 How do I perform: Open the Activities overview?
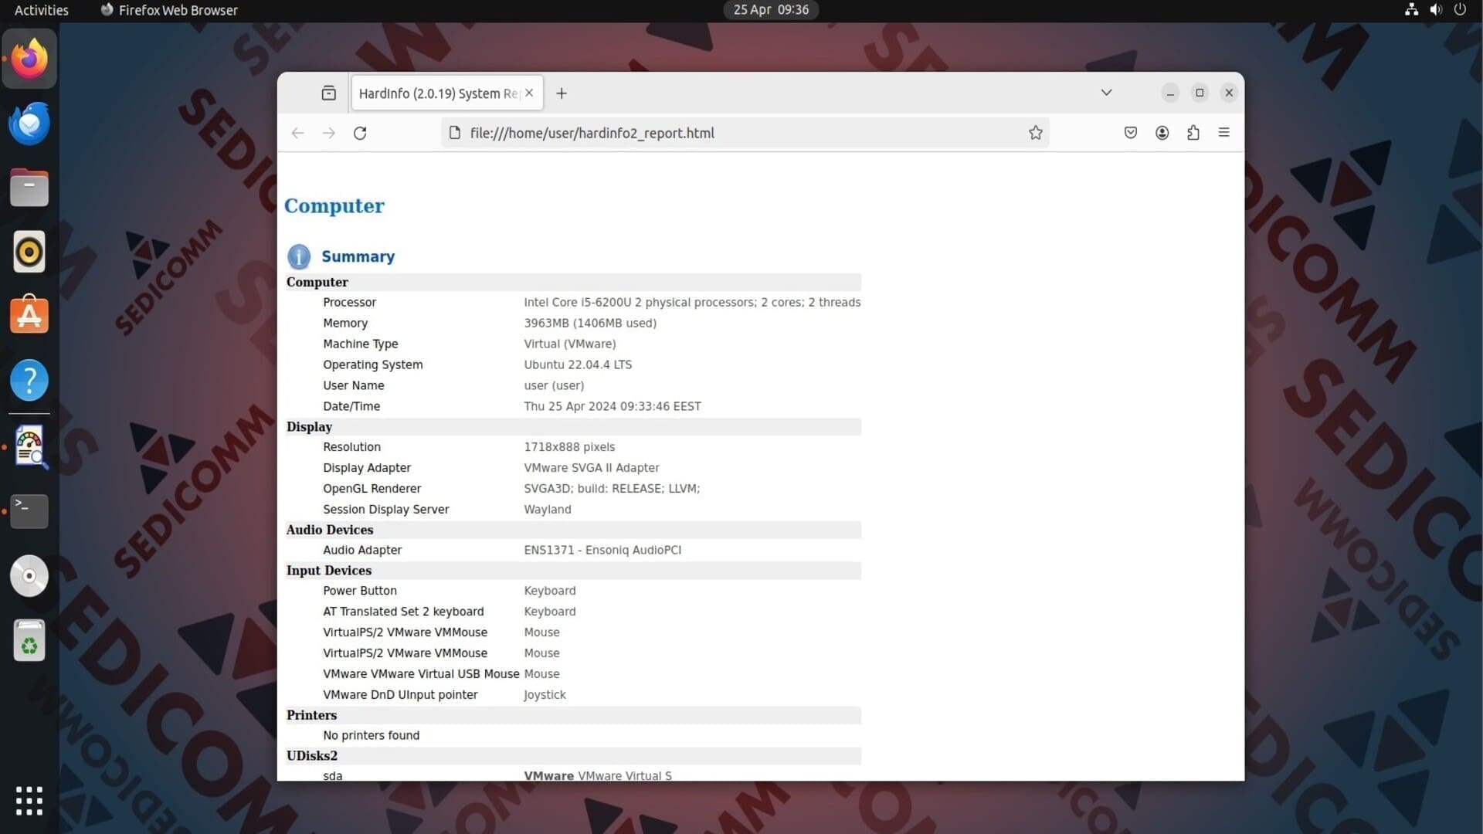[x=42, y=10]
